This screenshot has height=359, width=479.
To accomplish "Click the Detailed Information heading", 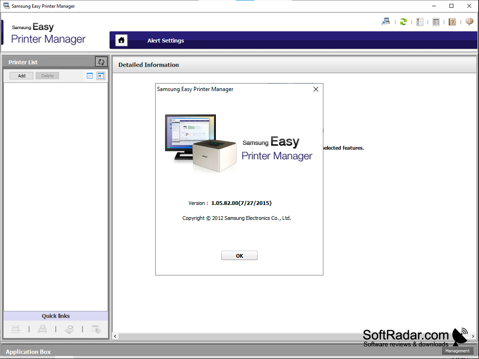I will pos(149,65).
